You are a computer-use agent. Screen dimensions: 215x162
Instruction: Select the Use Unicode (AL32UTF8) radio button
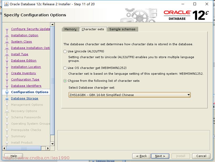tap(65, 52)
